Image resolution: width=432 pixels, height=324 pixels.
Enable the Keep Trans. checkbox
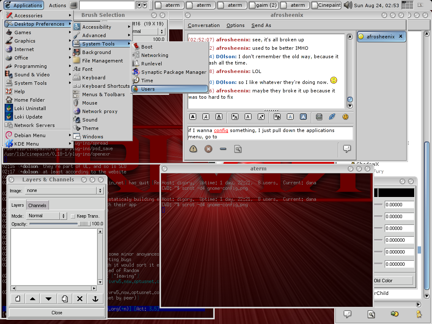click(73, 216)
